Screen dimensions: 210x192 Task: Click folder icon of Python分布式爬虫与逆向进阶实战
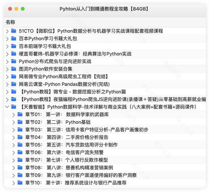tap(14, 61)
